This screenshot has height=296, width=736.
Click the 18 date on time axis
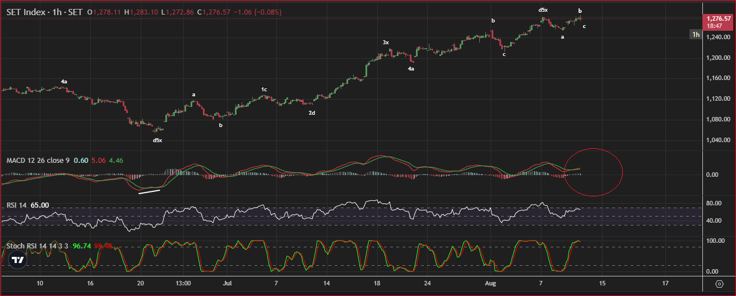[x=377, y=284]
